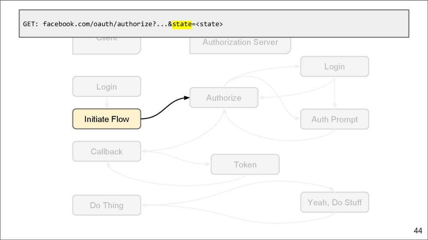428x240 pixels.
Task: Click the partially hidden Client header box
Action: point(107,45)
